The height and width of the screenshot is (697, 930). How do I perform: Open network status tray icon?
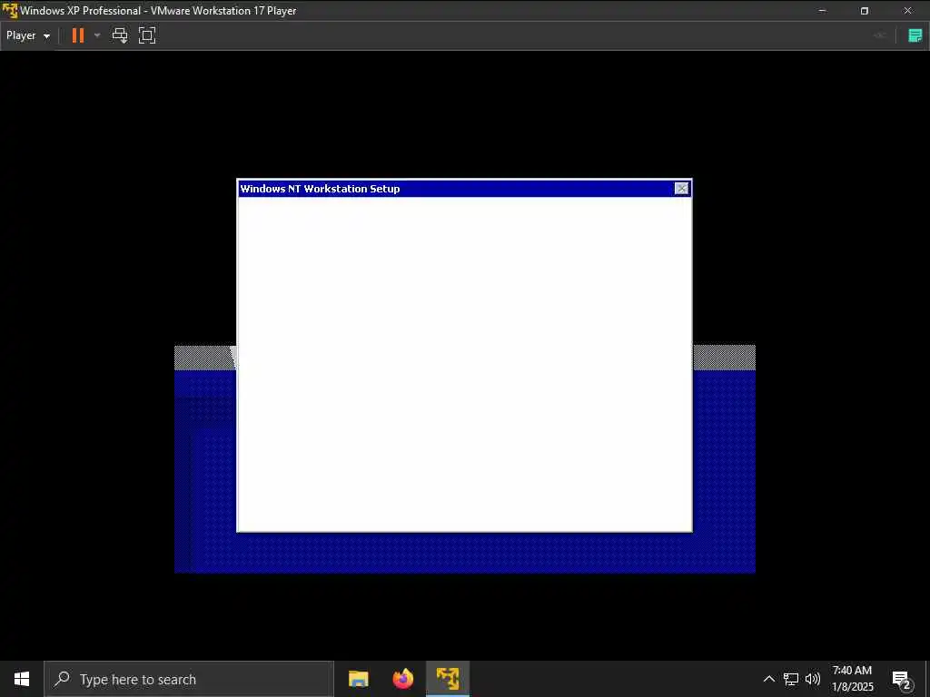[x=791, y=679]
